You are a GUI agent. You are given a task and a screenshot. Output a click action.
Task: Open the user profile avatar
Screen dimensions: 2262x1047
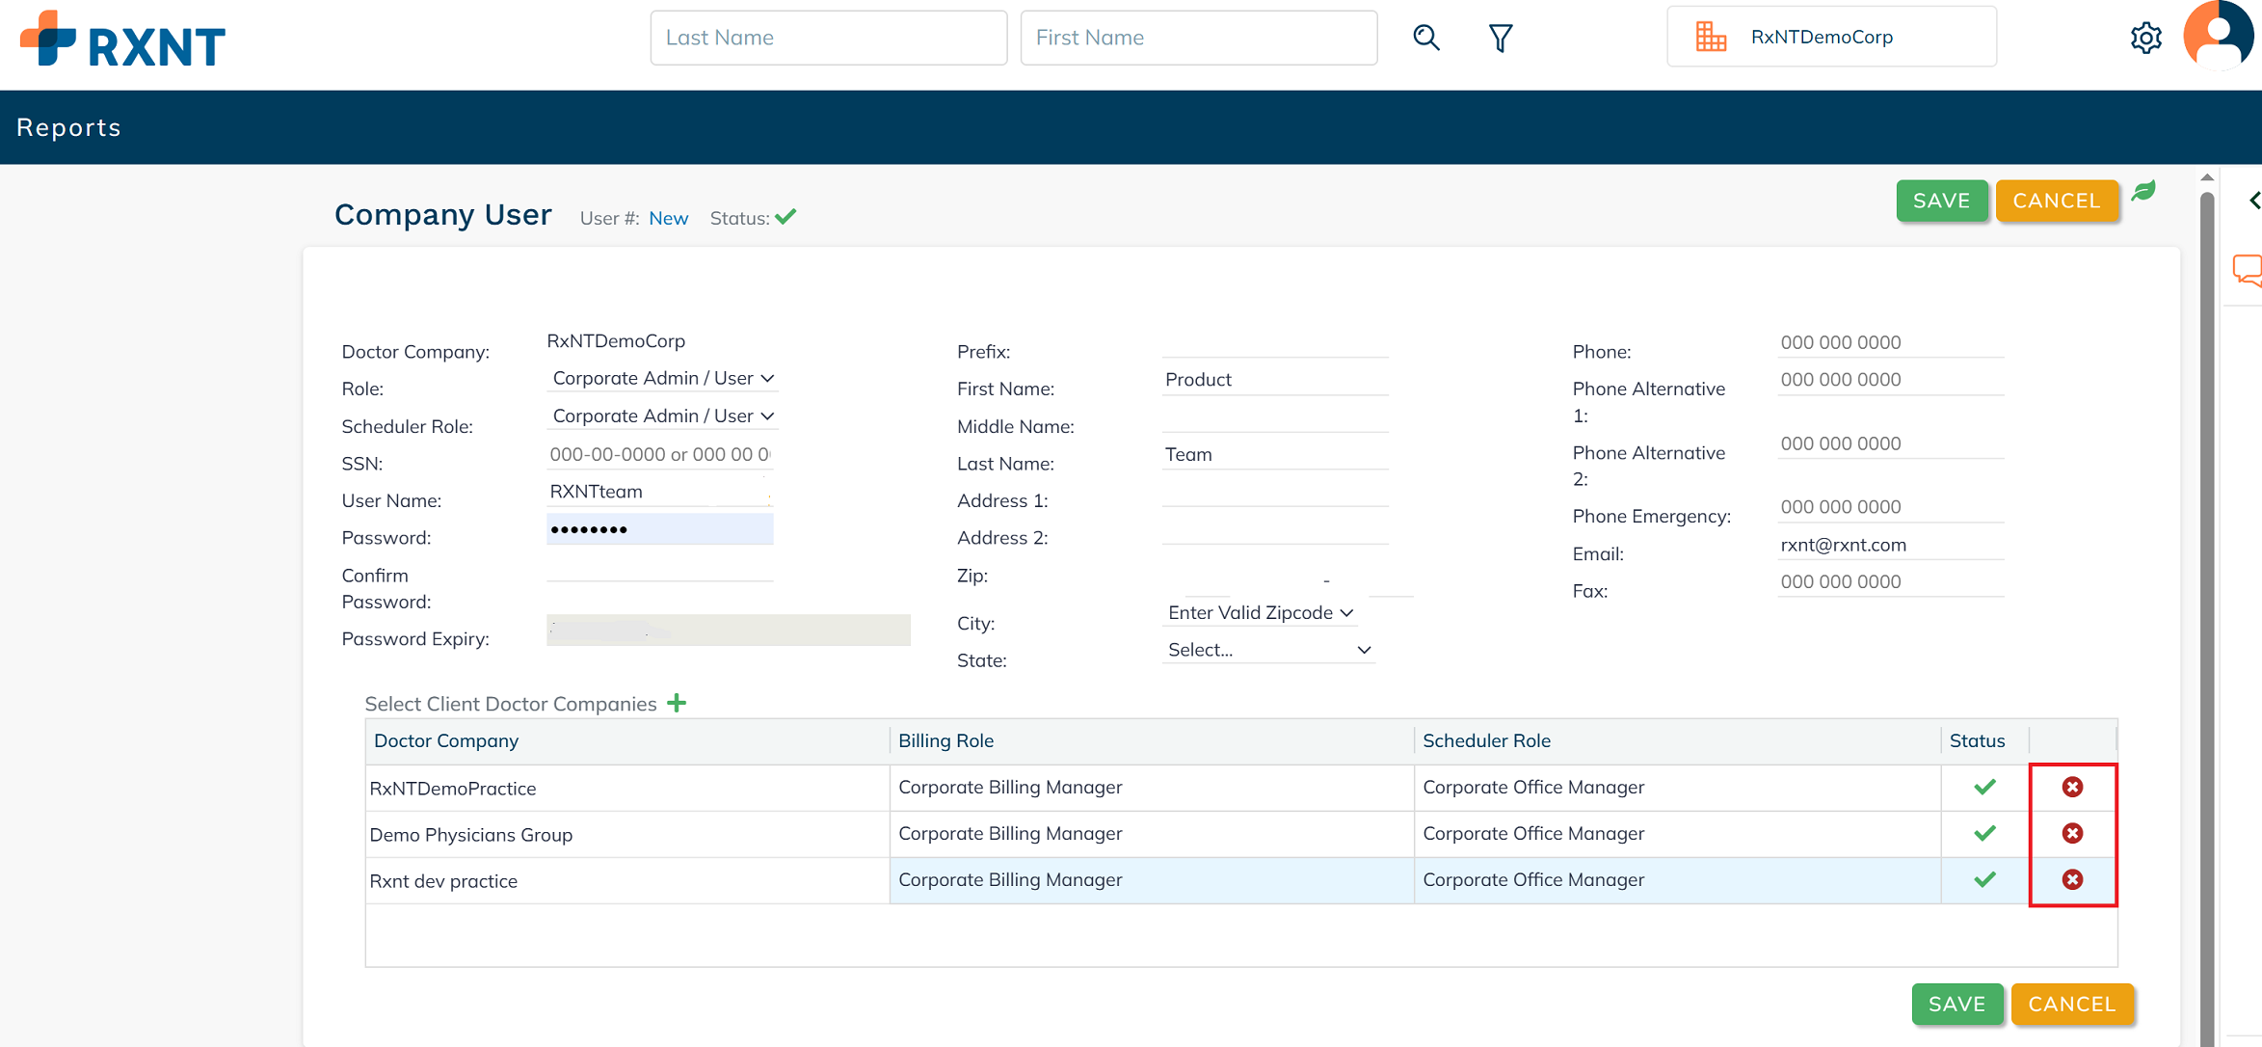tap(2219, 36)
